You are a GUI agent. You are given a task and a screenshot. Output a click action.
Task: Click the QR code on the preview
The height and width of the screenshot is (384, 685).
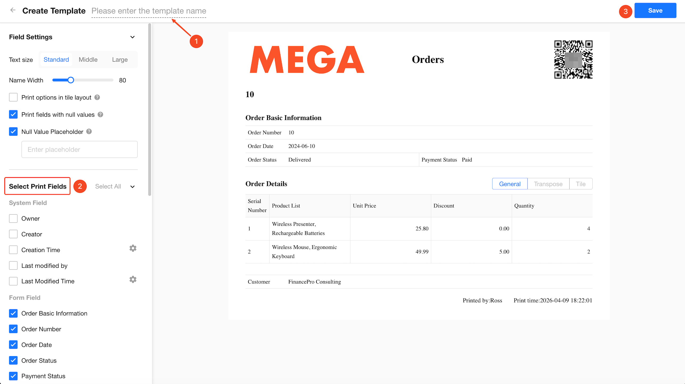pos(573,59)
